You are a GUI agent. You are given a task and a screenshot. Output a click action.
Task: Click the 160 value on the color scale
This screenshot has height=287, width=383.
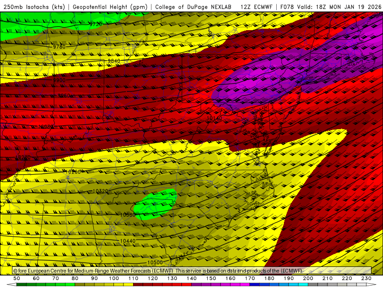pos(230,278)
